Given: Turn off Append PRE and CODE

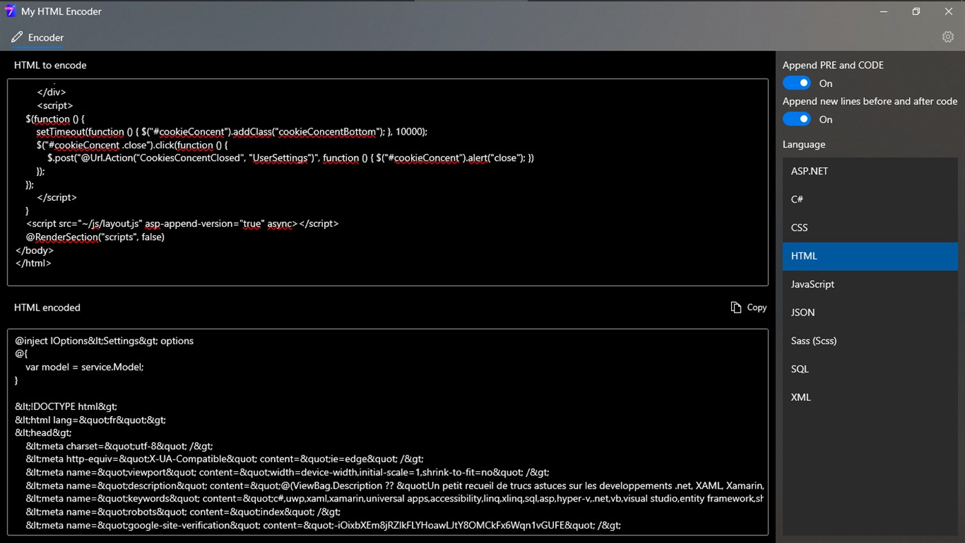Looking at the screenshot, I should 796,82.
